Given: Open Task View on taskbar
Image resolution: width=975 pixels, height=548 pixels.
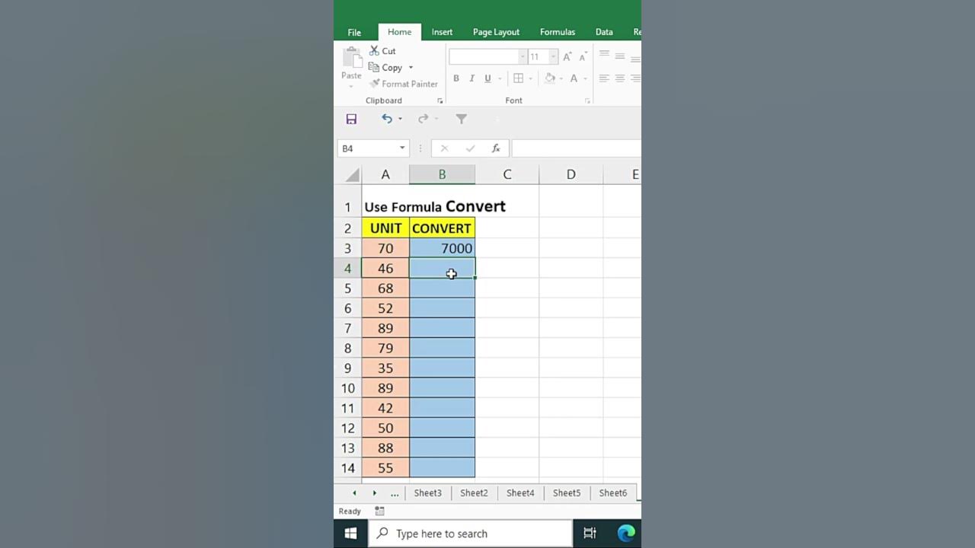Looking at the screenshot, I should (590, 534).
